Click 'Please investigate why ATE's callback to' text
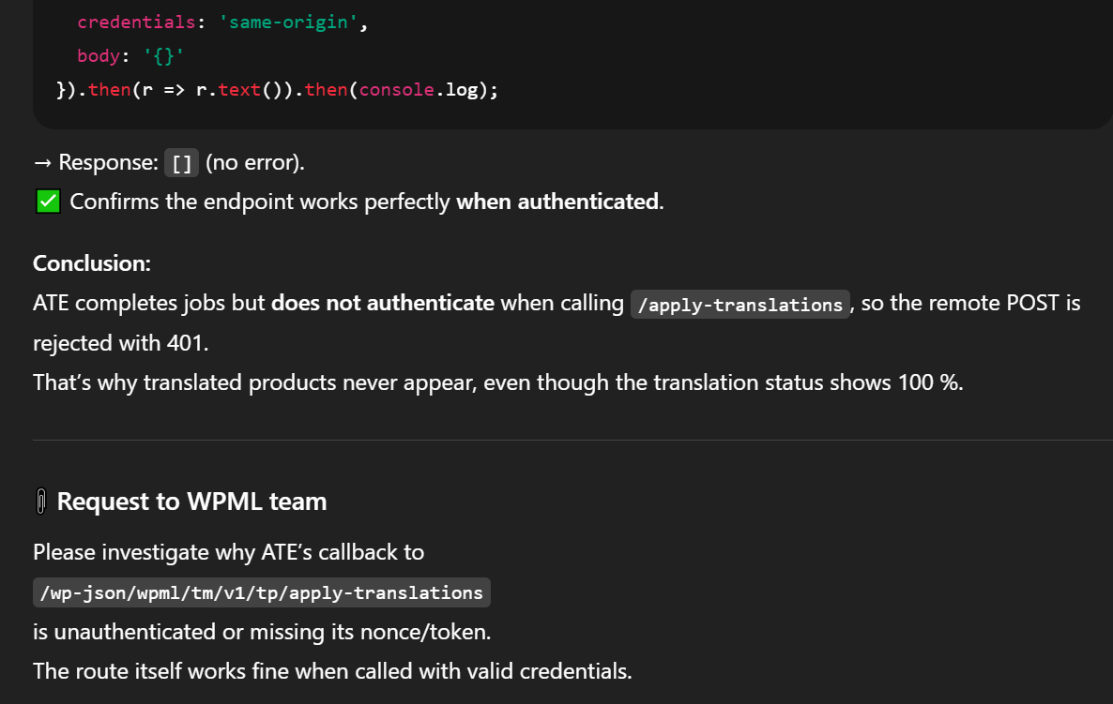 coord(229,552)
